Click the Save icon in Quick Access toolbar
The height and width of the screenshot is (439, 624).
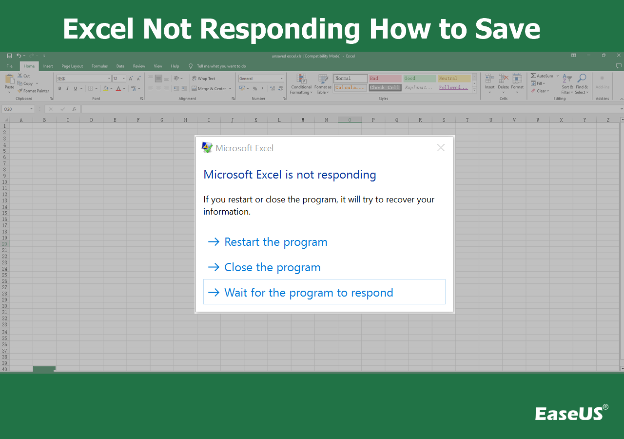pos(9,56)
